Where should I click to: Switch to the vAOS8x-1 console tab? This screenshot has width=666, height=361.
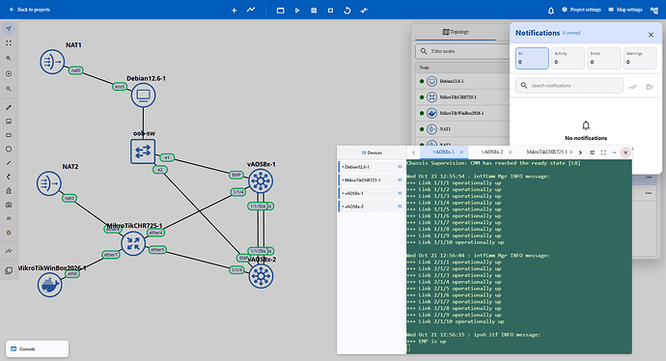[x=443, y=153]
